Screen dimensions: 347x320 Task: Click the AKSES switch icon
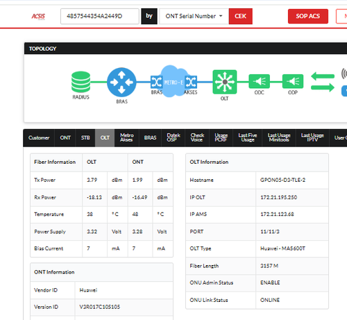click(x=191, y=82)
